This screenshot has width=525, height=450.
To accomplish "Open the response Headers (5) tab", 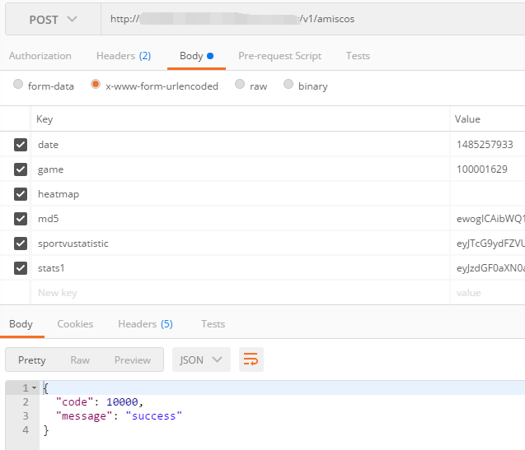I will coord(145,324).
